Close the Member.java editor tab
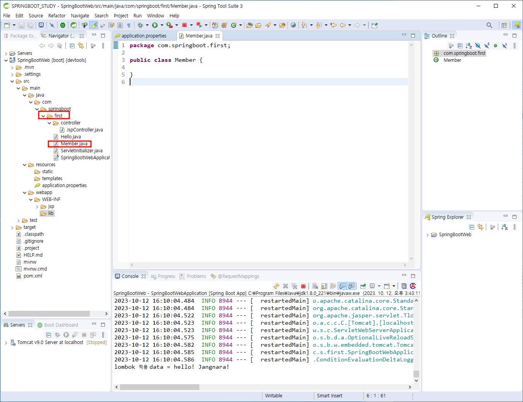Viewport: 523px width, 402px height. (x=218, y=36)
